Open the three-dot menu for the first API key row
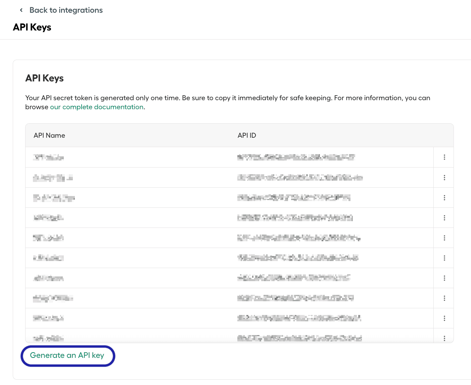This screenshot has width=471, height=385. pyautogui.click(x=444, y=157)
